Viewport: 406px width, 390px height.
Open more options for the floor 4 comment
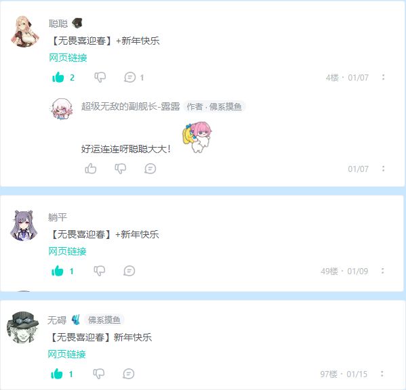point(383,77)
